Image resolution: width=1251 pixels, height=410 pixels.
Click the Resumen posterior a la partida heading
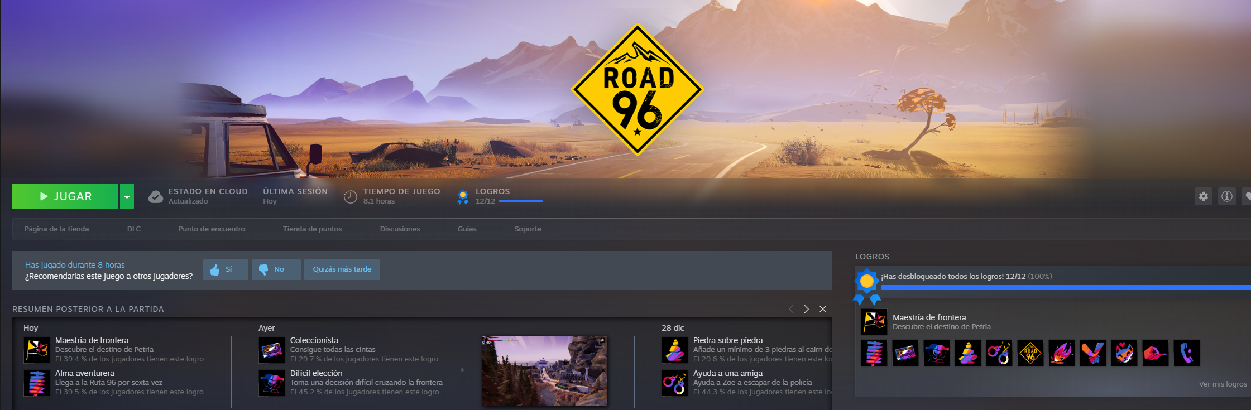[88, 309]
